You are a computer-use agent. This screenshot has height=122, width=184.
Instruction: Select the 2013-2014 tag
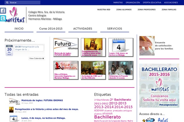(x=104, y=107)
